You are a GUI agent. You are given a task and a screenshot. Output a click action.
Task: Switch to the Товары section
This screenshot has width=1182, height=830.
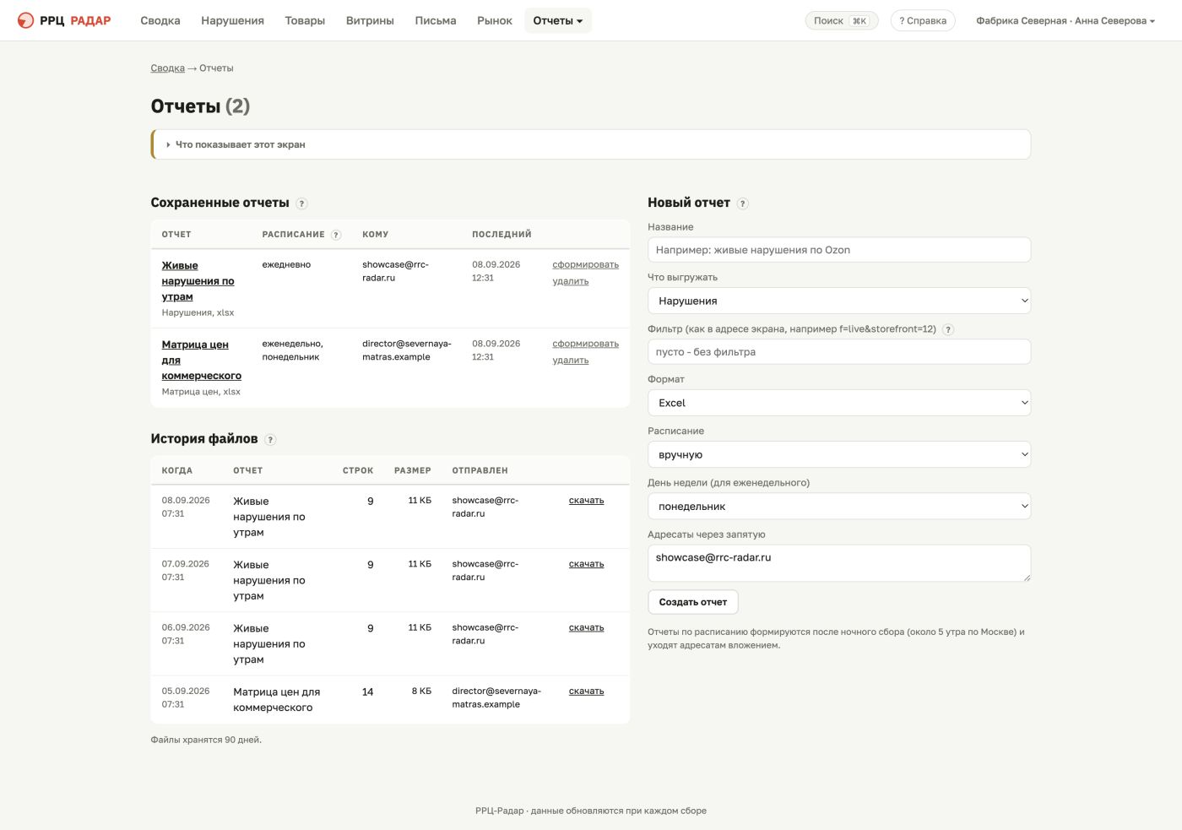tap(305, 20)
